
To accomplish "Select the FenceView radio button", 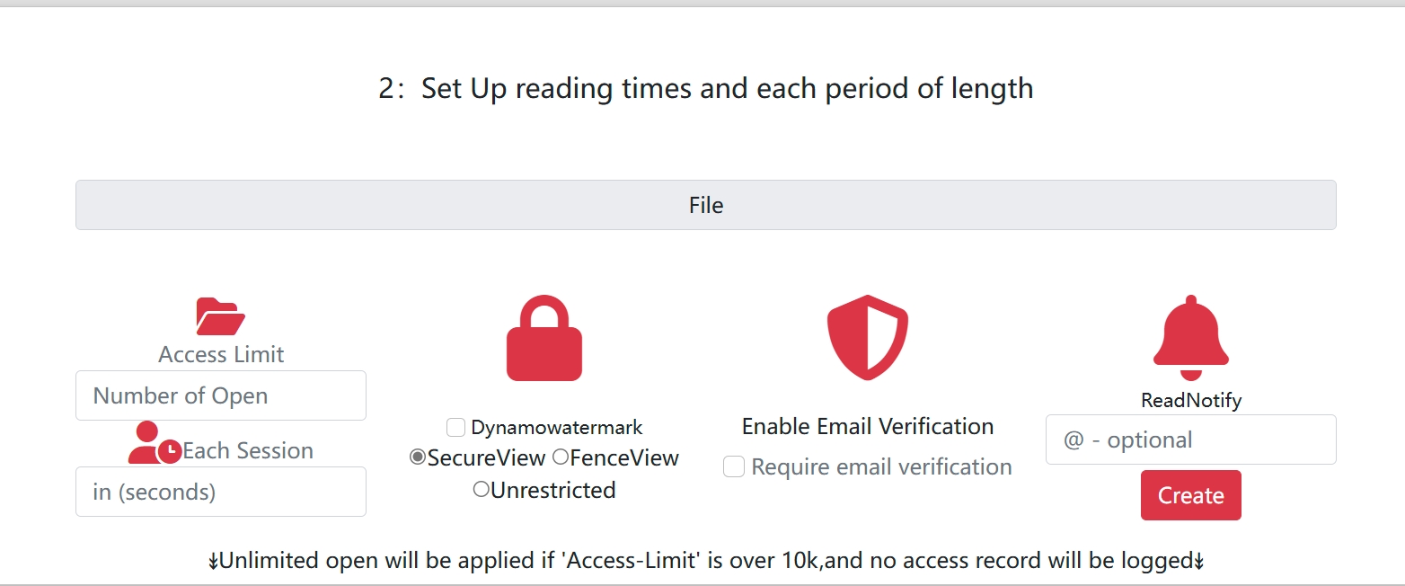I will (x=561, y=458).
